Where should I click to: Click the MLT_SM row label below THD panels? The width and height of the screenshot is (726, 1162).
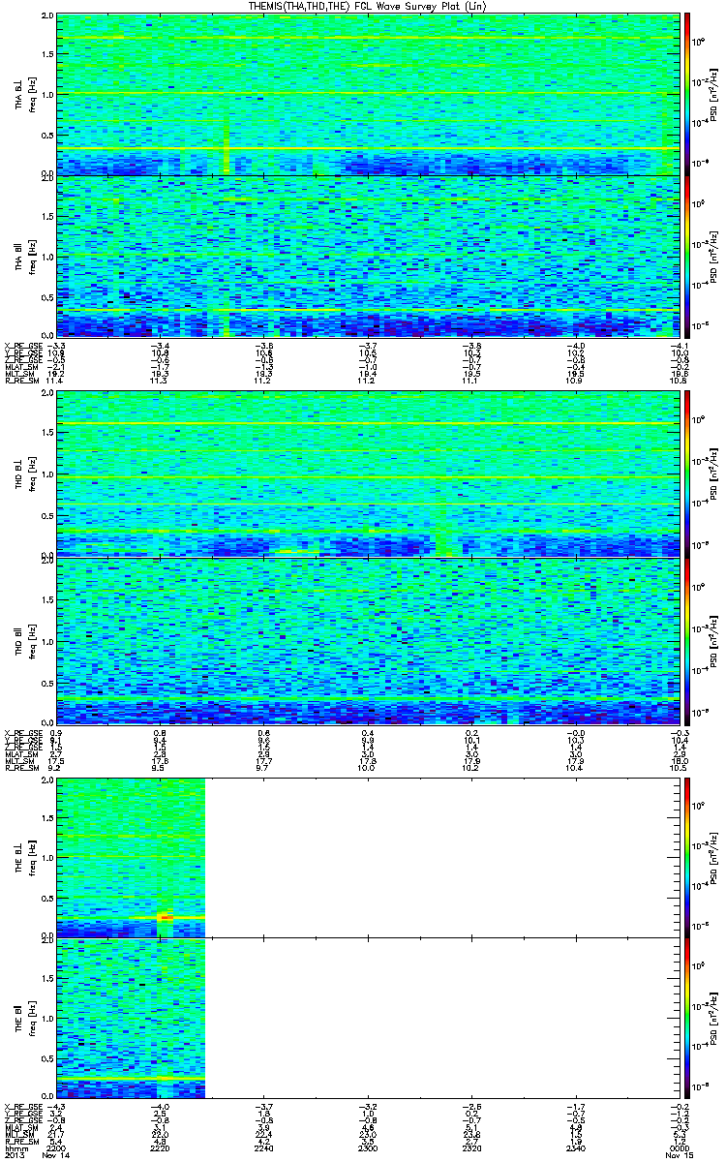pyautogui.click(x=19, y=759)
